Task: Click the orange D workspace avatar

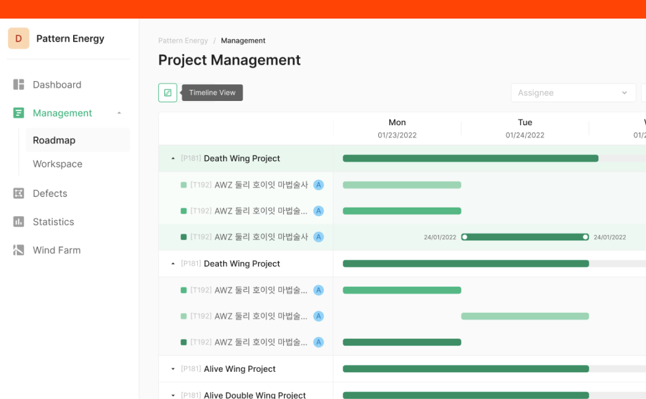Action: click(19, 38)
